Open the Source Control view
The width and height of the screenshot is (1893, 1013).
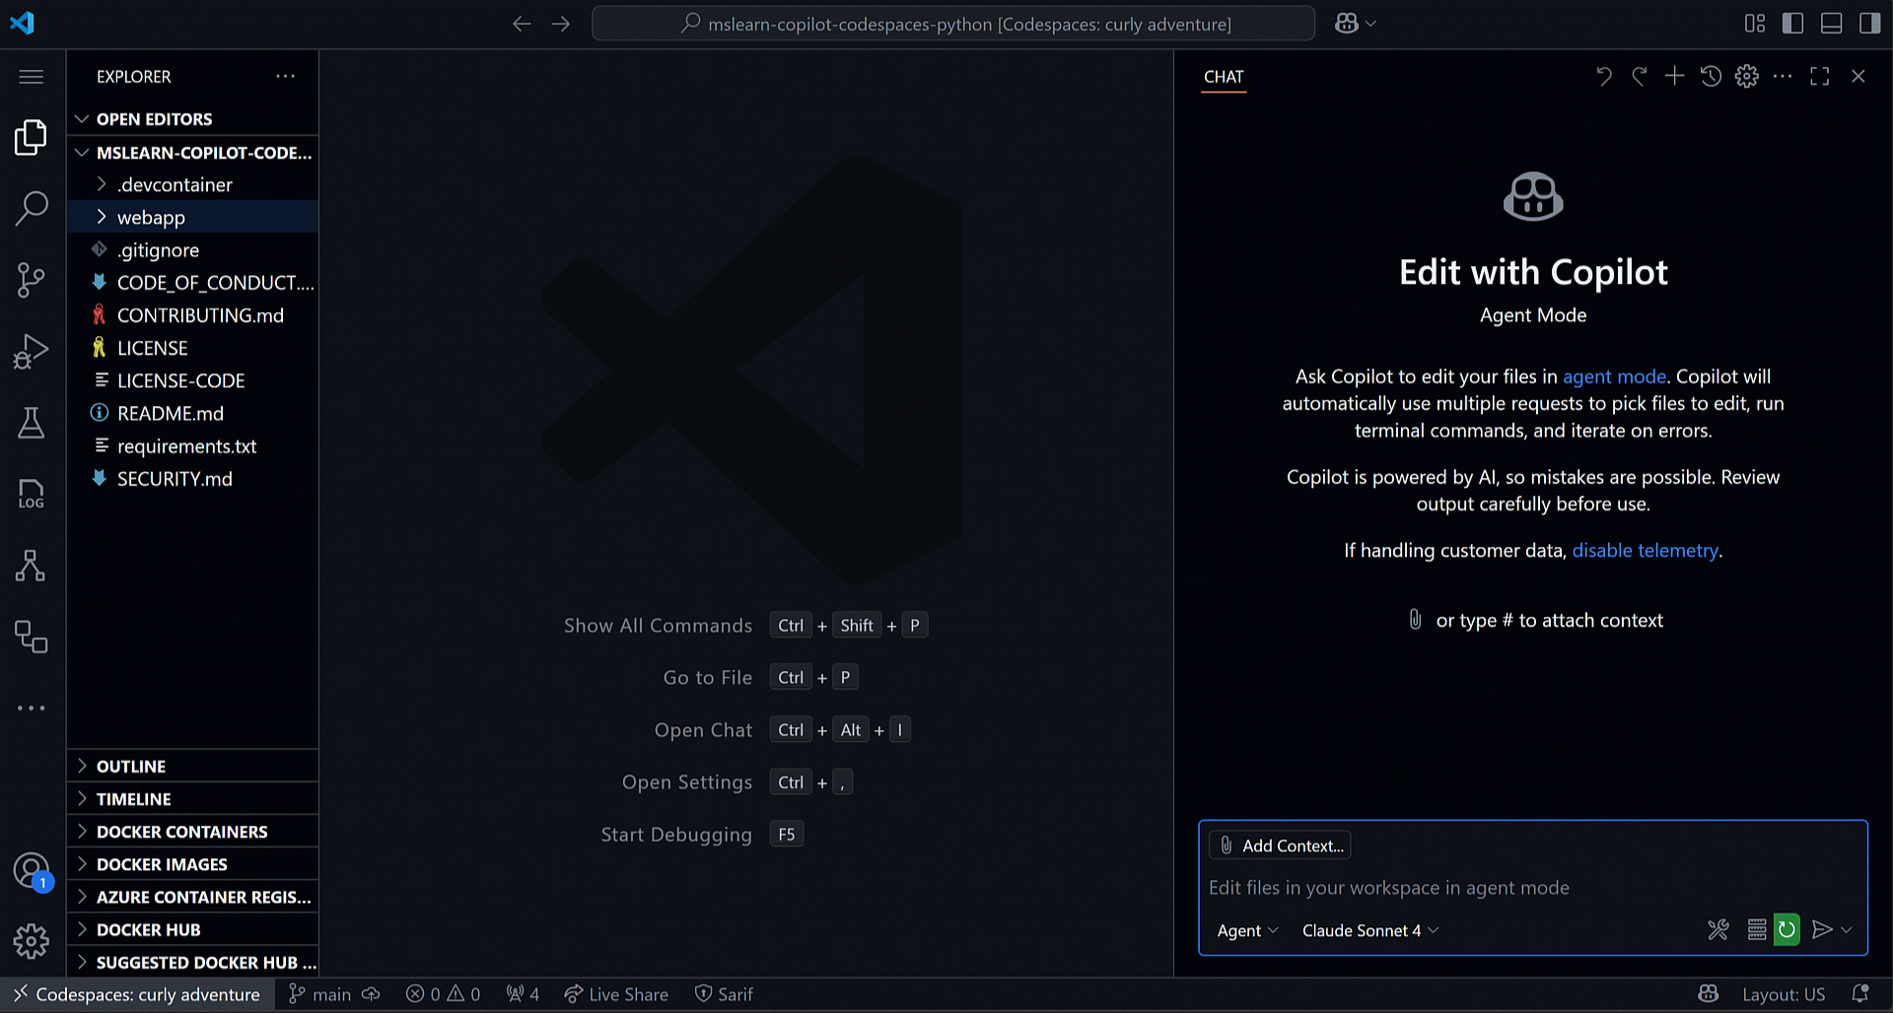point(31,280)
